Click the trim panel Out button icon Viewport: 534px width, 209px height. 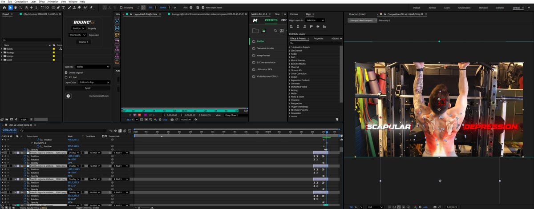tap(117, 28)
